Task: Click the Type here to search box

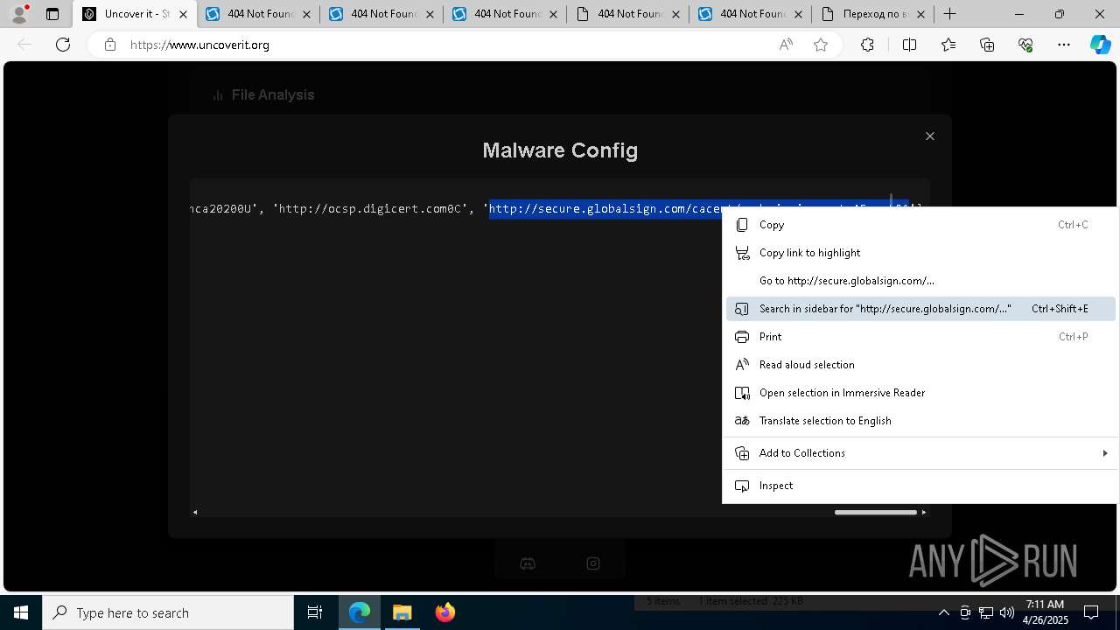Action: click(x=168, y=612)
